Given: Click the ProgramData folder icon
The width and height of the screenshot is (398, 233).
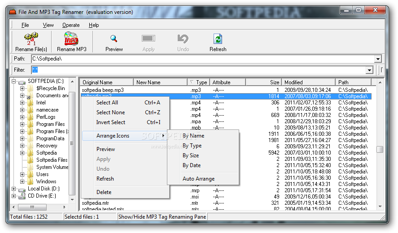Looking at the screenshot, I should point(31,138).
